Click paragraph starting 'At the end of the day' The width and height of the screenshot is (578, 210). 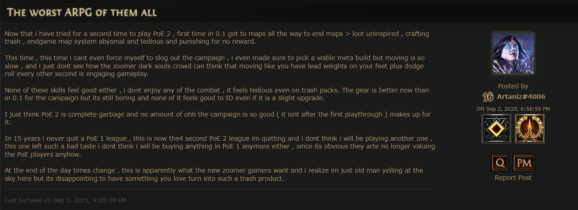click(214, 174)
